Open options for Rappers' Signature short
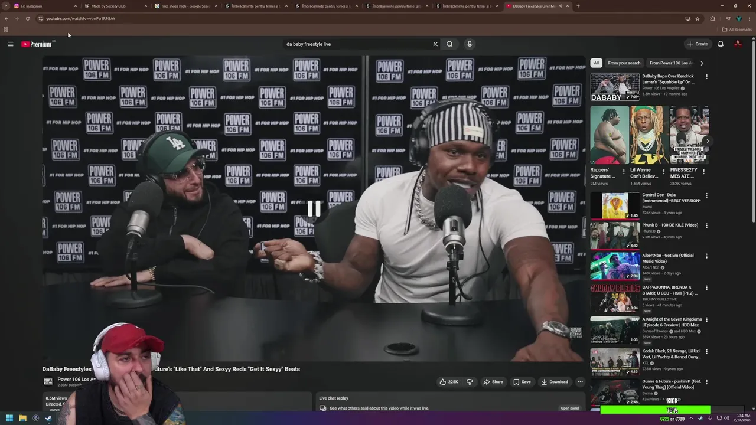 624,172
